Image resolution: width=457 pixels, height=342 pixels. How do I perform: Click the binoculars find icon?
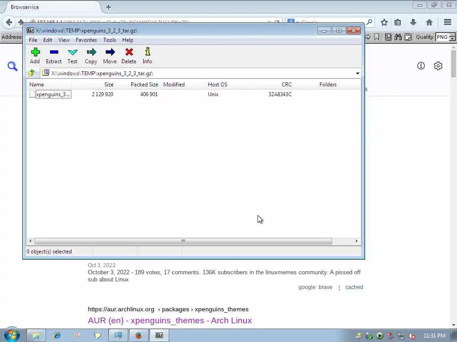398,37
